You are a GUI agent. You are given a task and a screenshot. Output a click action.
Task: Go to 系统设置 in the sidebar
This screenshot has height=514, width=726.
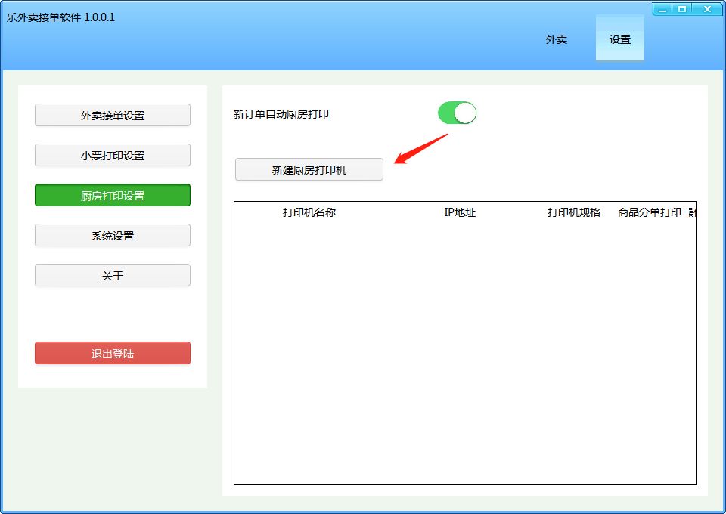click(x=113, y=236)
